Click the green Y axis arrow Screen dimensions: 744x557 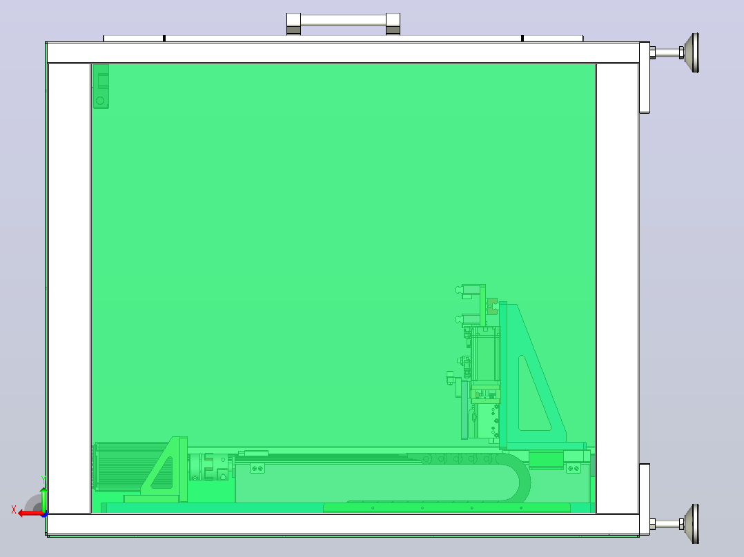43,499
